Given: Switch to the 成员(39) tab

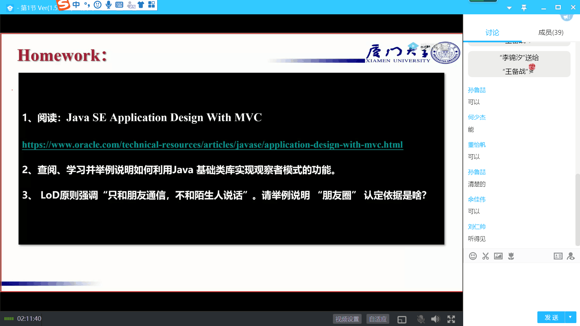Looking at the screenshot, I should click(x=551, y=33).
